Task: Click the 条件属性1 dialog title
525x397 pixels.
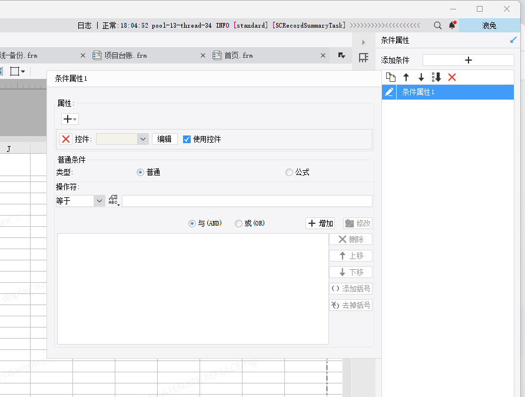Action: click(71, 79)
